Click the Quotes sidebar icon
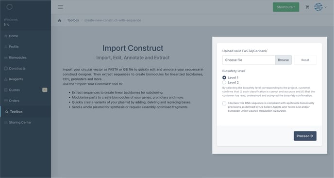The image size is (334, 178). [6, 90]
